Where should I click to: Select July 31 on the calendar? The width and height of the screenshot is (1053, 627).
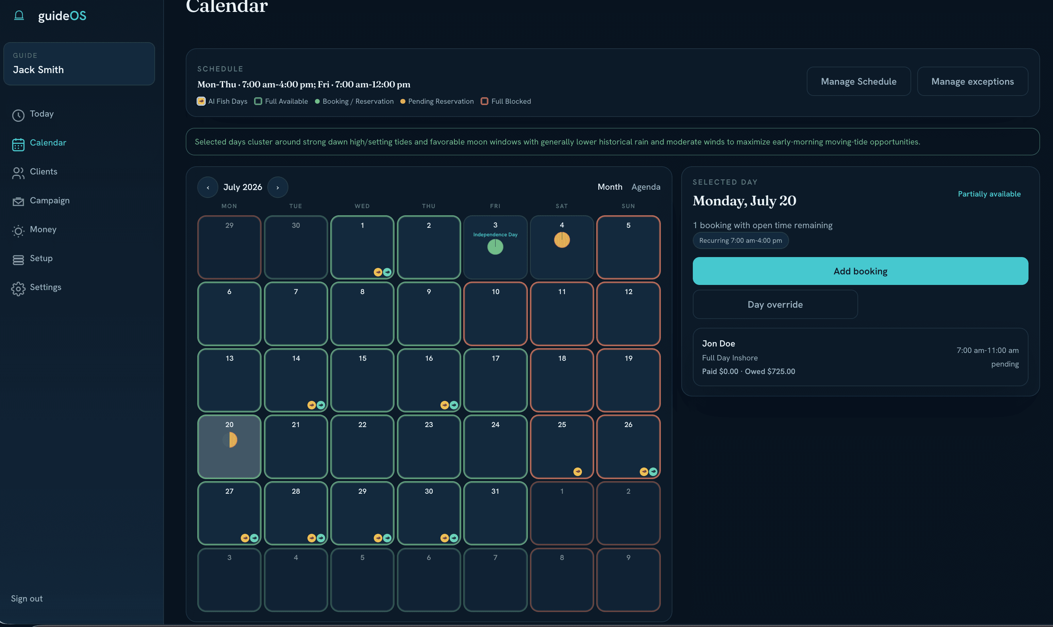(x=495, y=513)
